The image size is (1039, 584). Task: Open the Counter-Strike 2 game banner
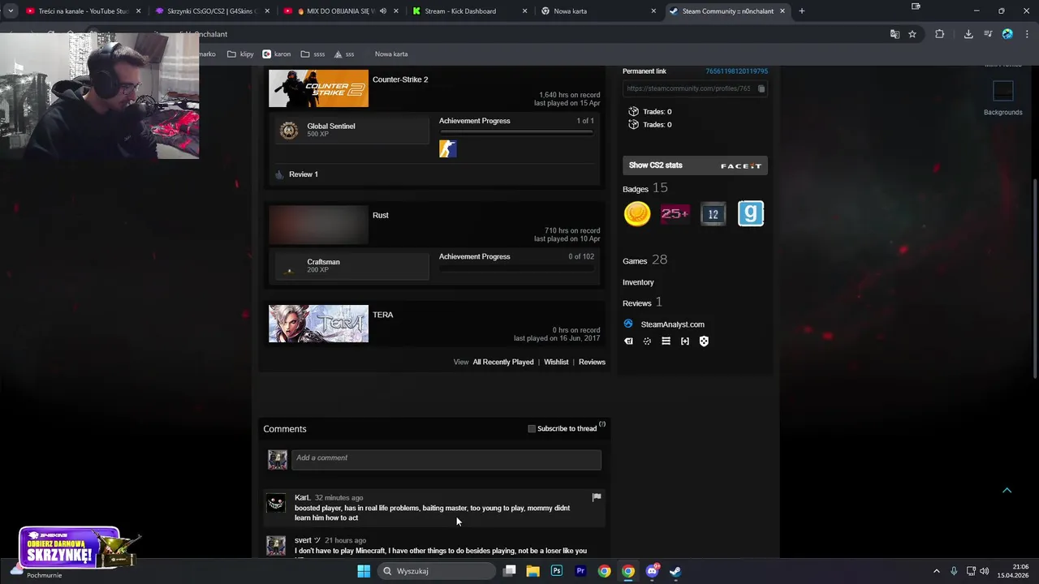point(318,88)
